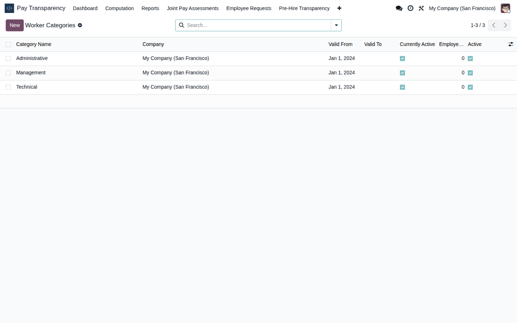
Task: Open Employee Requests menu
Action: pos(249,8)
